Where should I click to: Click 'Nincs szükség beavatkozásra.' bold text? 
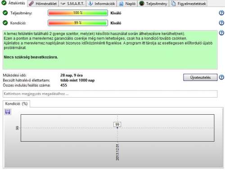31,57
